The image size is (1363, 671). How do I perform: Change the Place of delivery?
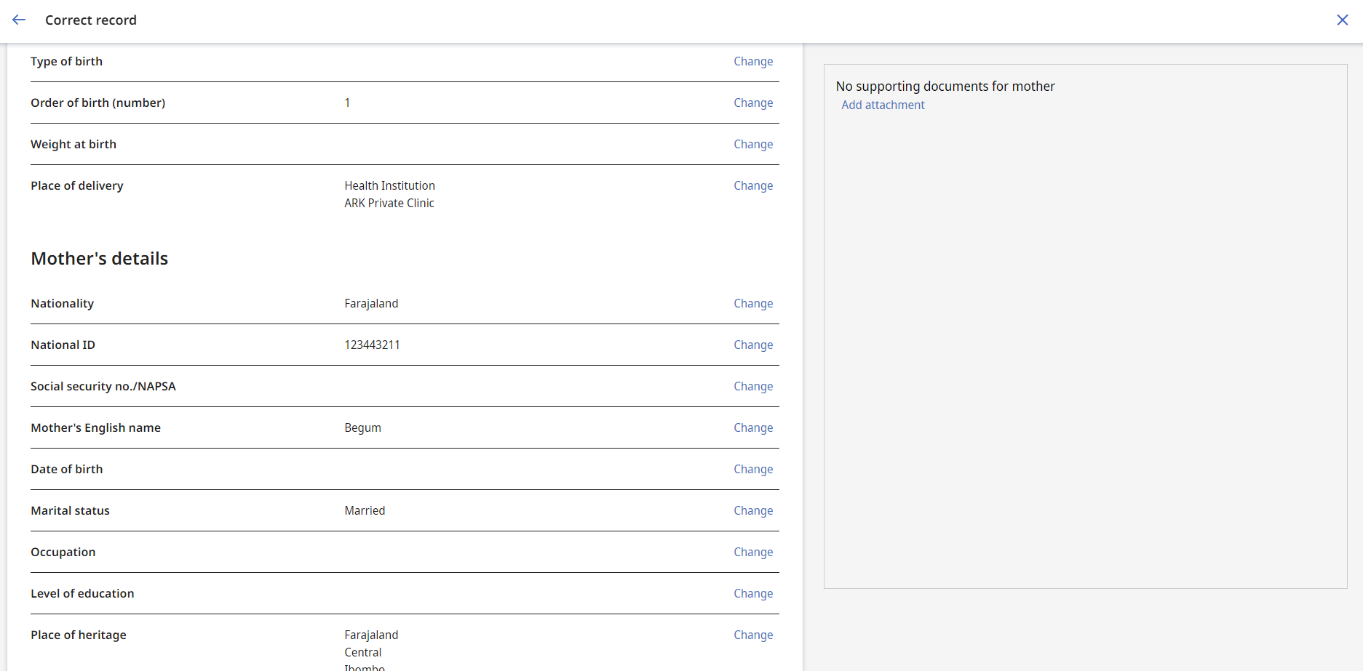pyautogui.click(x=752, y=185)
